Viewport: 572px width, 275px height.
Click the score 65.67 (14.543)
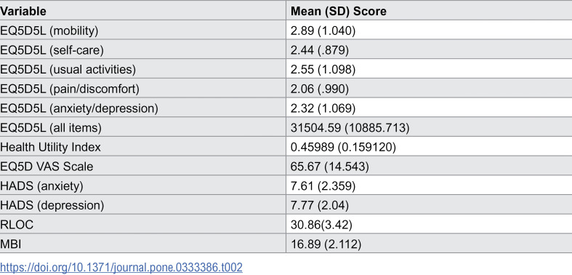tap(329, 167)
